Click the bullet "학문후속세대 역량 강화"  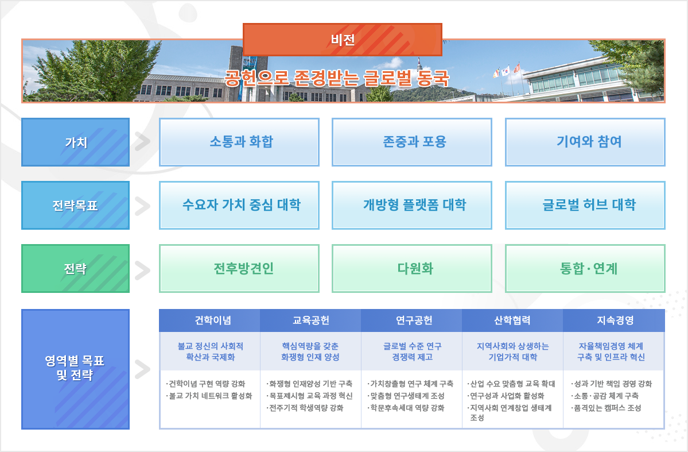406,408
